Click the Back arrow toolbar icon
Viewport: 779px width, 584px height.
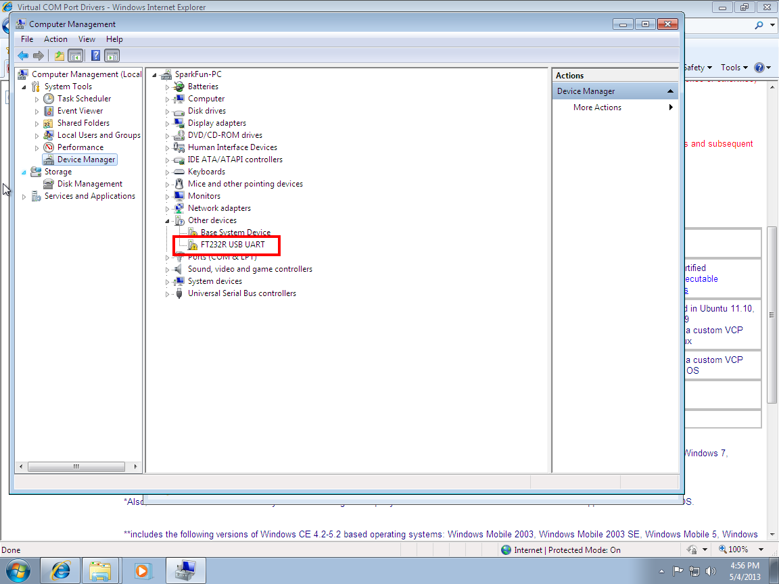pos(23,55)
